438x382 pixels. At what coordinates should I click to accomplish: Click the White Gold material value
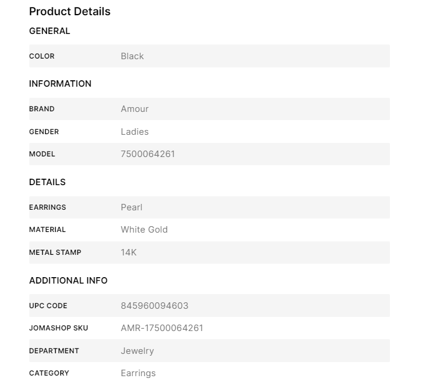(144, 230)
